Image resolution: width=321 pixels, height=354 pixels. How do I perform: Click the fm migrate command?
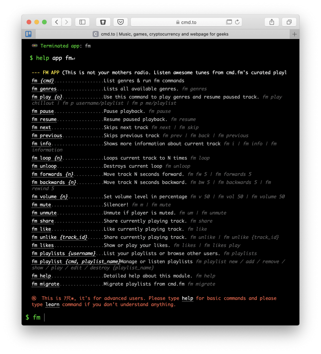pyautogui.click(x=46, y=284)
